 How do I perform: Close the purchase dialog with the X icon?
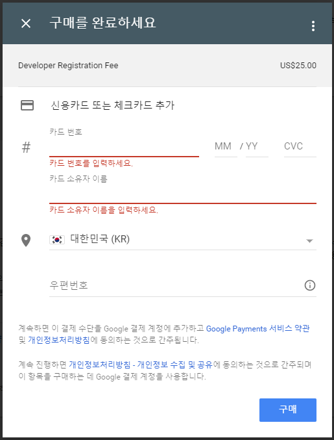tap(26, 23)
